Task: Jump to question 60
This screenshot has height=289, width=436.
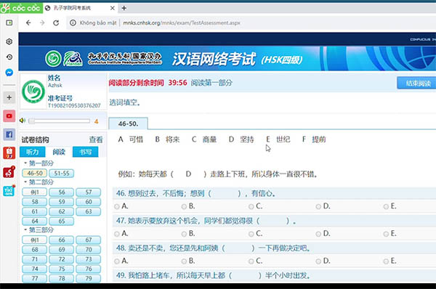Action: click(x=89, y=202)
